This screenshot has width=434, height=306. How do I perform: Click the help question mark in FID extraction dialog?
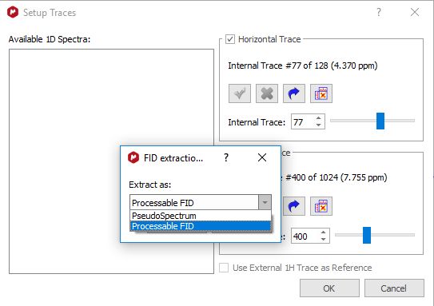pyautogui.click(x=226, y=157)
